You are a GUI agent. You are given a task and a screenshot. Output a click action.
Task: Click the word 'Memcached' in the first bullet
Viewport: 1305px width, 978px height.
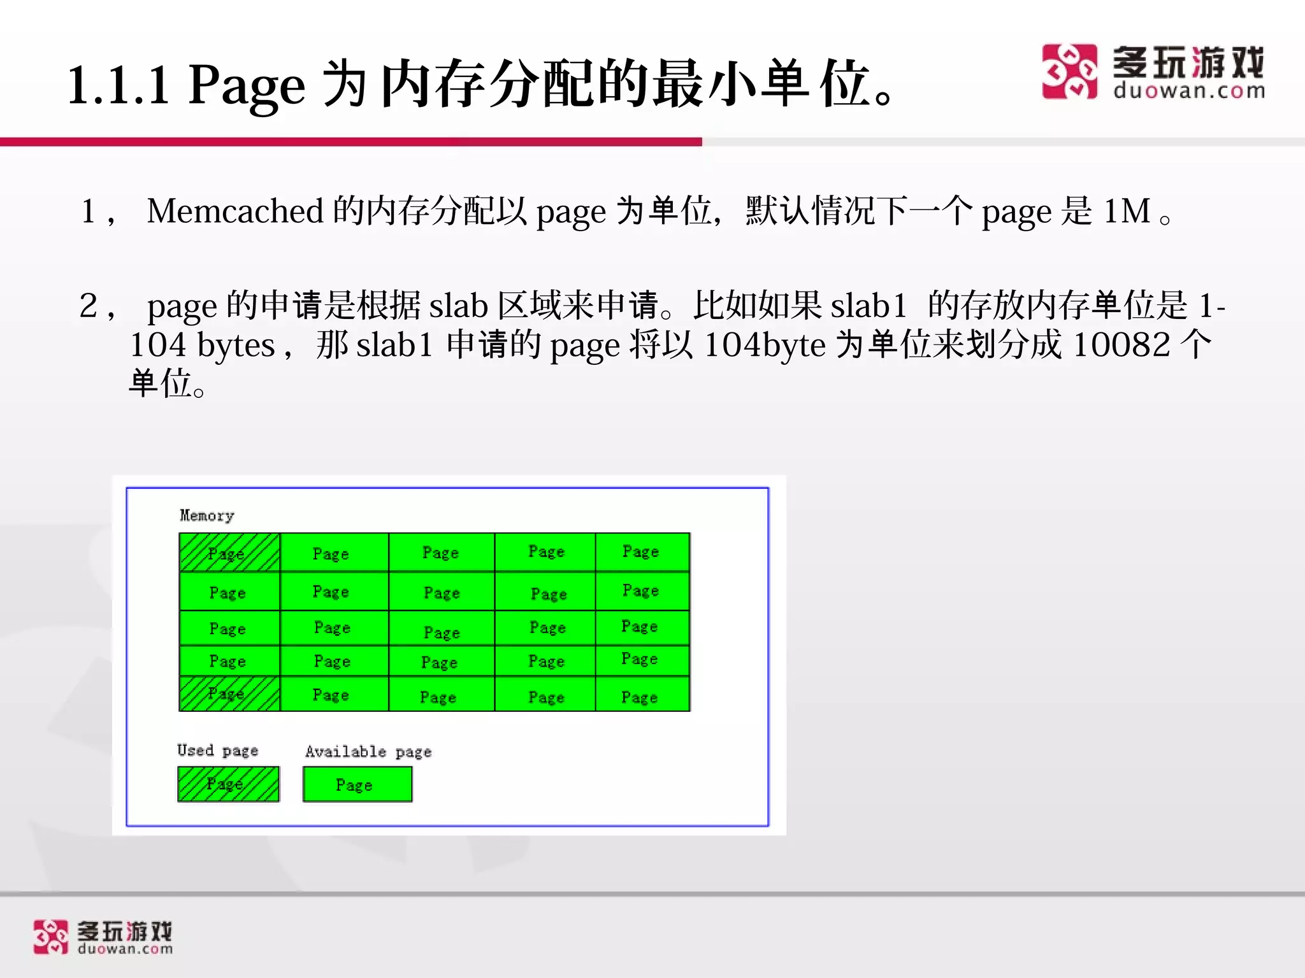point(235,211)
